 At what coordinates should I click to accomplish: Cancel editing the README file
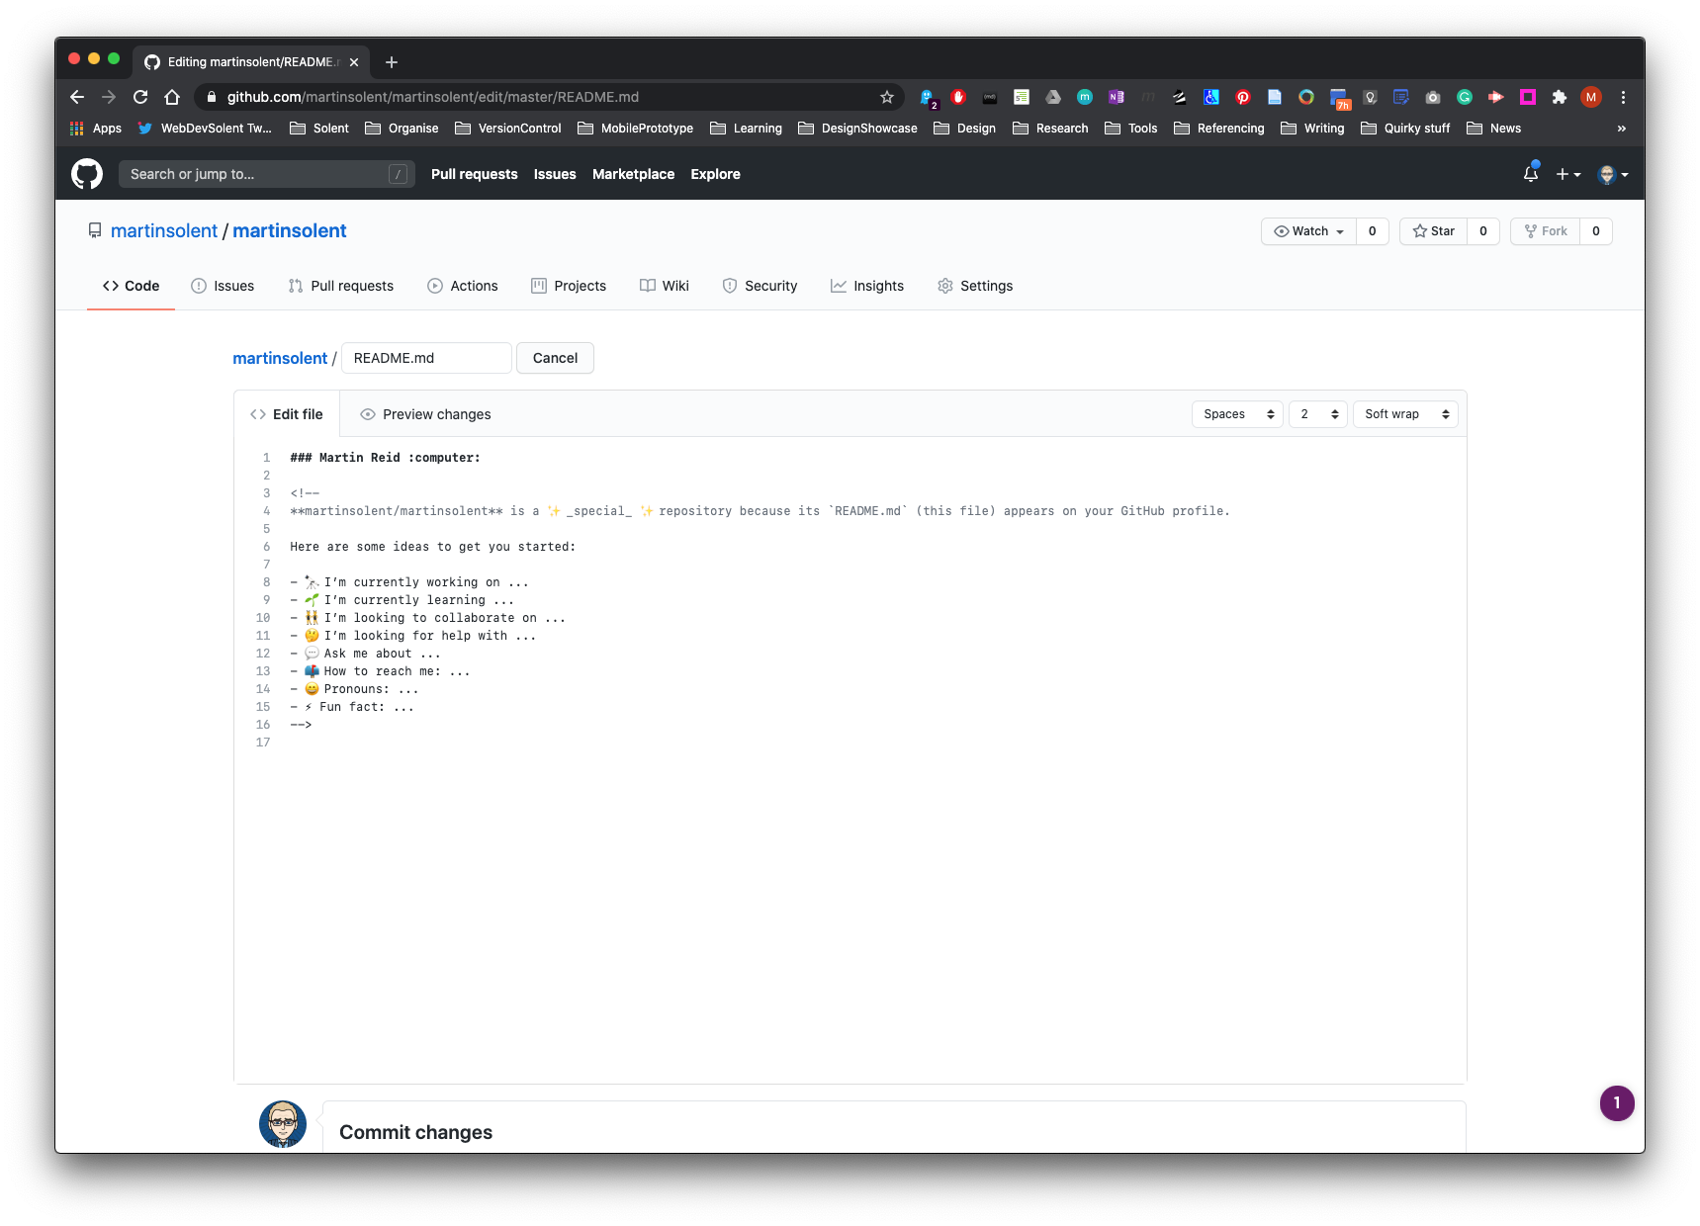[555, 358]
